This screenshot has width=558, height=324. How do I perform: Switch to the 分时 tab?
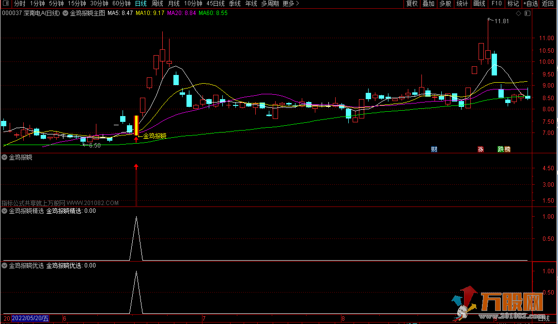point(19,3)
